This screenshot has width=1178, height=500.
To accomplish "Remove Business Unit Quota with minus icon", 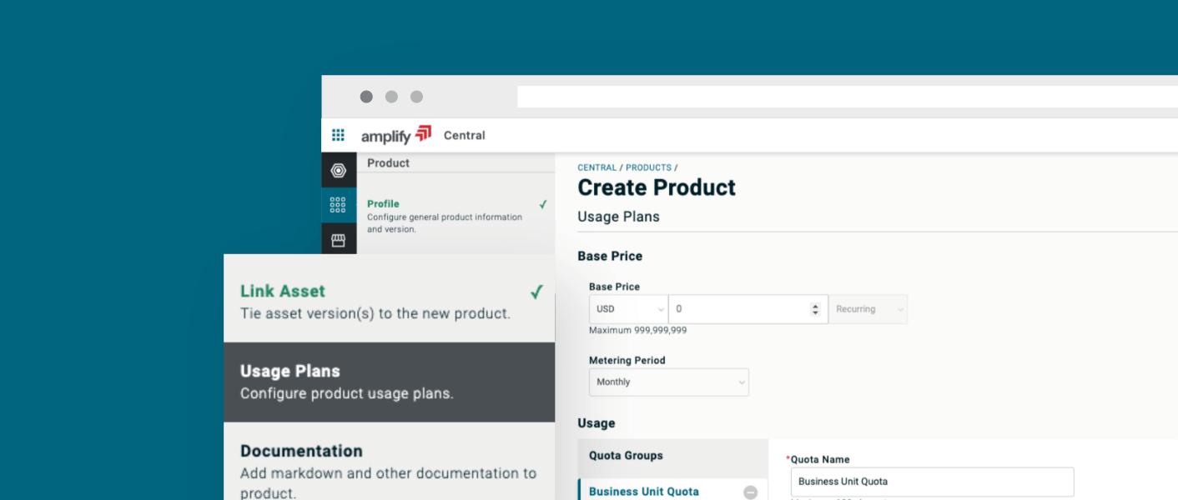I will tap(750, 492).
